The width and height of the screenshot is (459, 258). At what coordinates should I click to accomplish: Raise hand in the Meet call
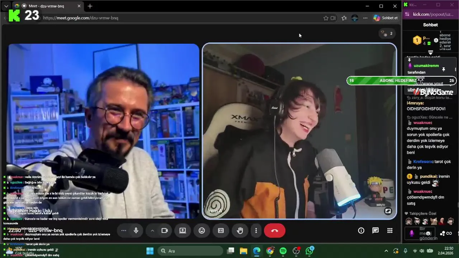240,230
